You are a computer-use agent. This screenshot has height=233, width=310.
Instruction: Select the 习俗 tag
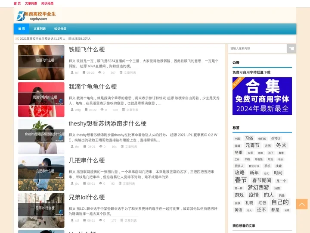click(249, 138)
